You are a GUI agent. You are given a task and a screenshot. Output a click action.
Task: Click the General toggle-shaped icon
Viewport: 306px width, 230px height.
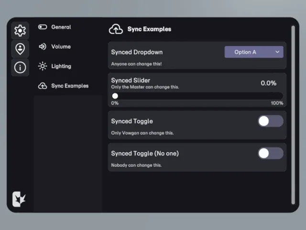point(43,27)
